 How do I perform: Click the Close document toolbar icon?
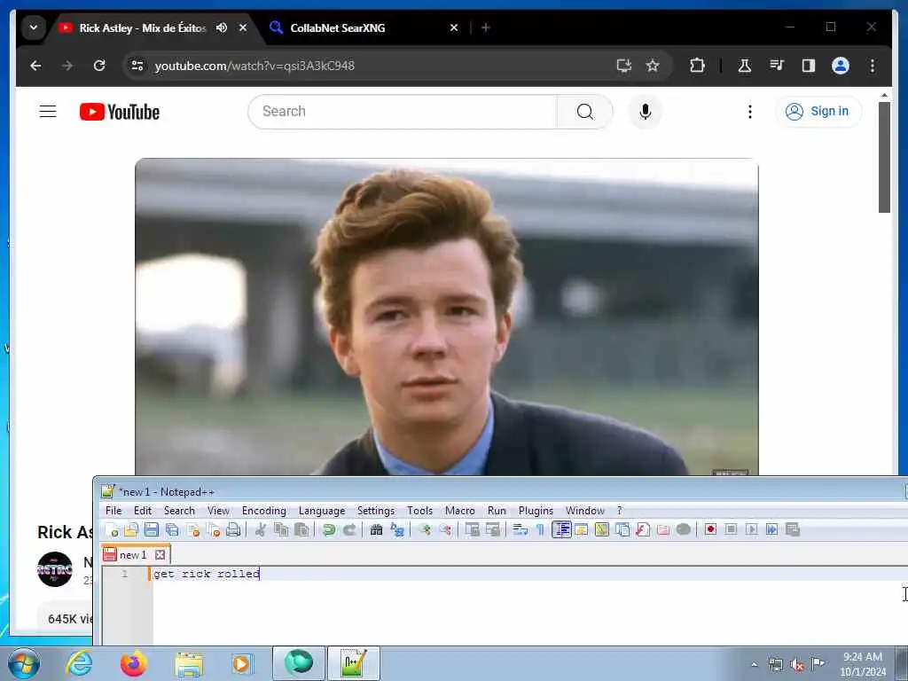192,530
